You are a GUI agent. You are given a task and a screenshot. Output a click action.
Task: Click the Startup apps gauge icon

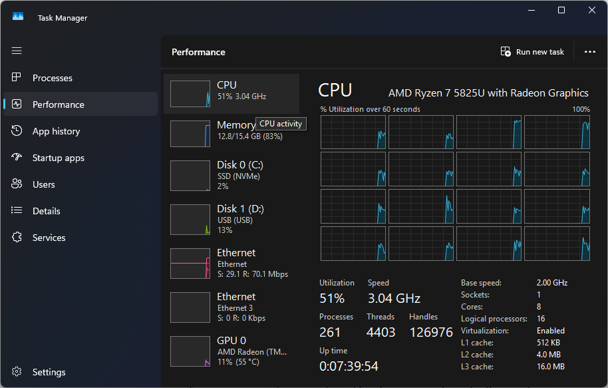(x=17, y=158)
